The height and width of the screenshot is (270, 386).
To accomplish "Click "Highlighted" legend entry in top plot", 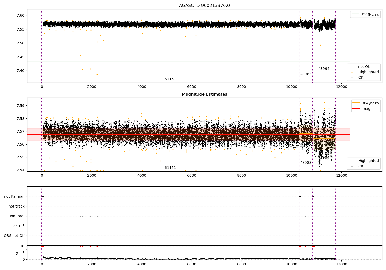I will (x=369, y=72).
